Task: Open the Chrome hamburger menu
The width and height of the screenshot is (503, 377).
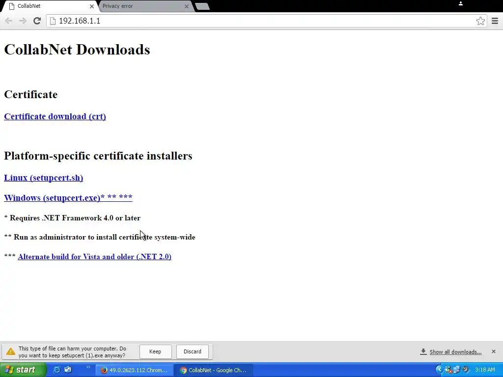Action: click(x=495, y=21)
